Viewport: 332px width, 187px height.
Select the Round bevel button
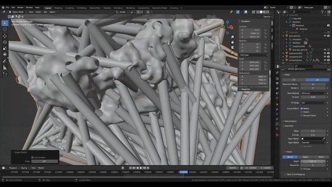click(290, 157)
